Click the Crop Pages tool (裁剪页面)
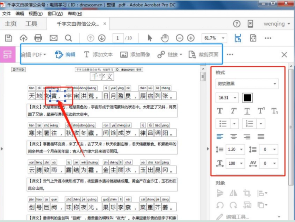The width and height of the screenshot is (295, 222). point(203,54)
